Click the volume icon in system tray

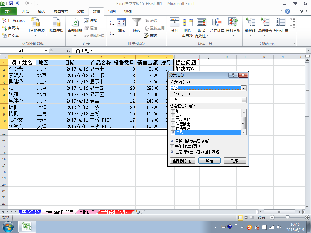click(279, 227)
